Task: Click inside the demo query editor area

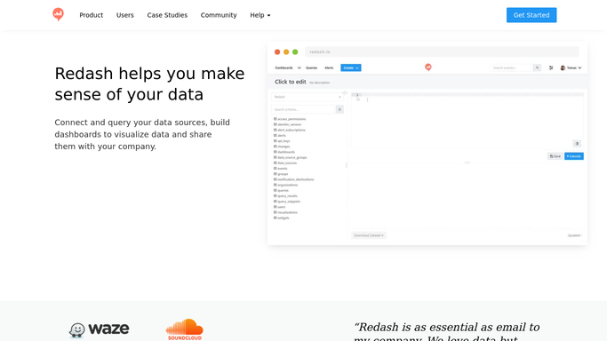Action: pos(467,120)
